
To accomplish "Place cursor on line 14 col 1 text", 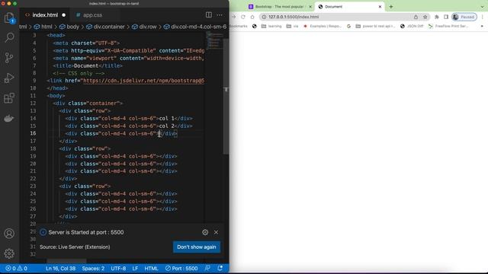I will pos(166,119).
